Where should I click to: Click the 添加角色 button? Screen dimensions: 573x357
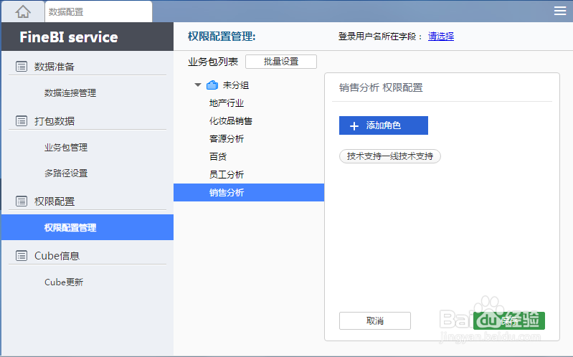tap(384, 125)
